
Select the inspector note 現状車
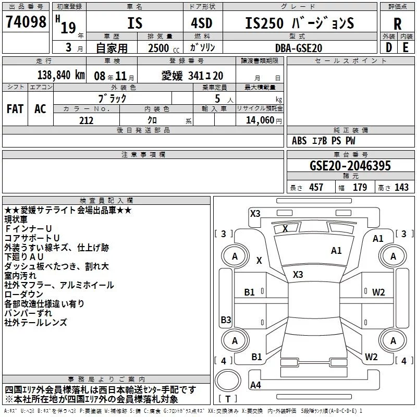tap(16, 219)
